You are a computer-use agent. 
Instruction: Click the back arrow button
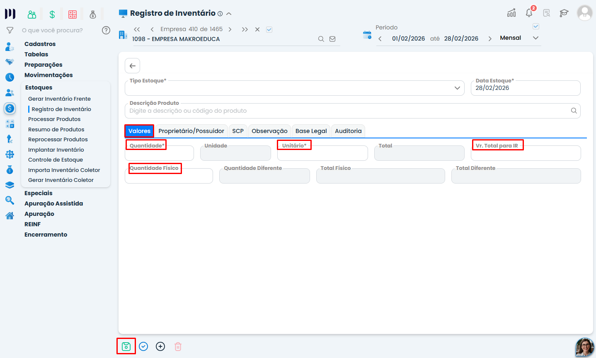pyautogui.click(x=133, y=66)
